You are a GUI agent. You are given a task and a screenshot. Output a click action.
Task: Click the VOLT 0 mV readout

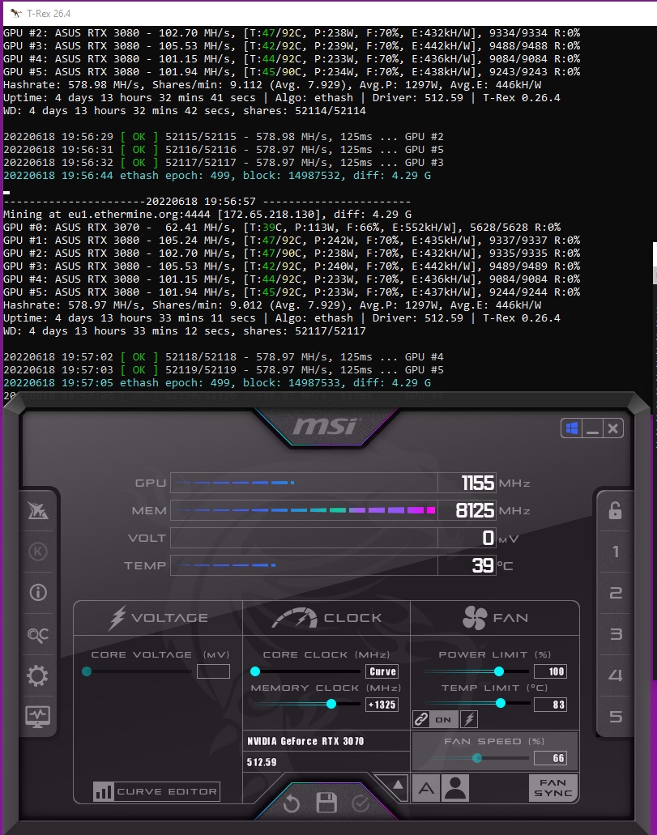tap(467, 538)
